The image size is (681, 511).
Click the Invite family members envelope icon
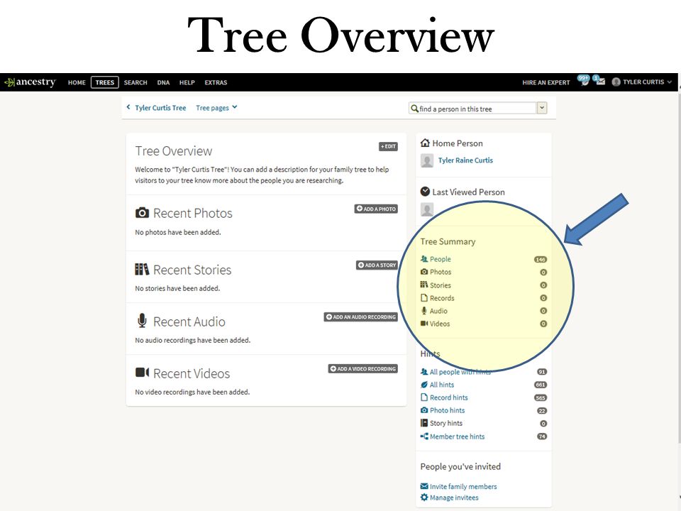tap(424, 486)
